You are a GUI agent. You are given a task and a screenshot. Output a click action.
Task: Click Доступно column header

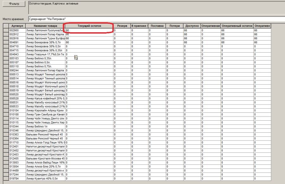[x=192, y=26]
